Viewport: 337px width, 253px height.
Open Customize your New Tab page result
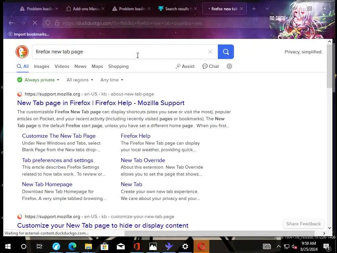103,225
